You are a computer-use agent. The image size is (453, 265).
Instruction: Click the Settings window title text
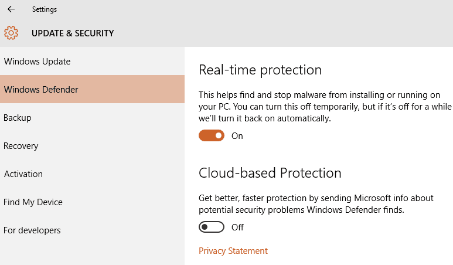coord(45,9)
